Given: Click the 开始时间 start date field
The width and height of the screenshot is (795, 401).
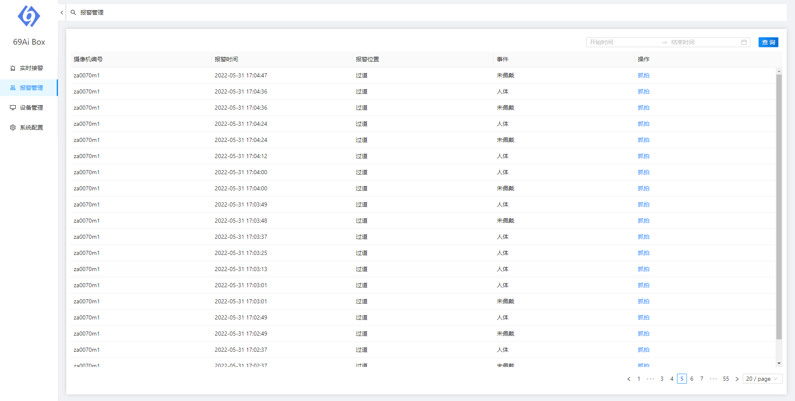Looking at the screenshot, I should pos(621,42).
